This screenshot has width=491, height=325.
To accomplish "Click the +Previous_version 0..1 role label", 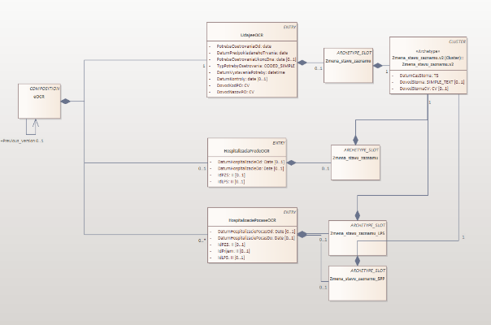I will tap(22, 141).
